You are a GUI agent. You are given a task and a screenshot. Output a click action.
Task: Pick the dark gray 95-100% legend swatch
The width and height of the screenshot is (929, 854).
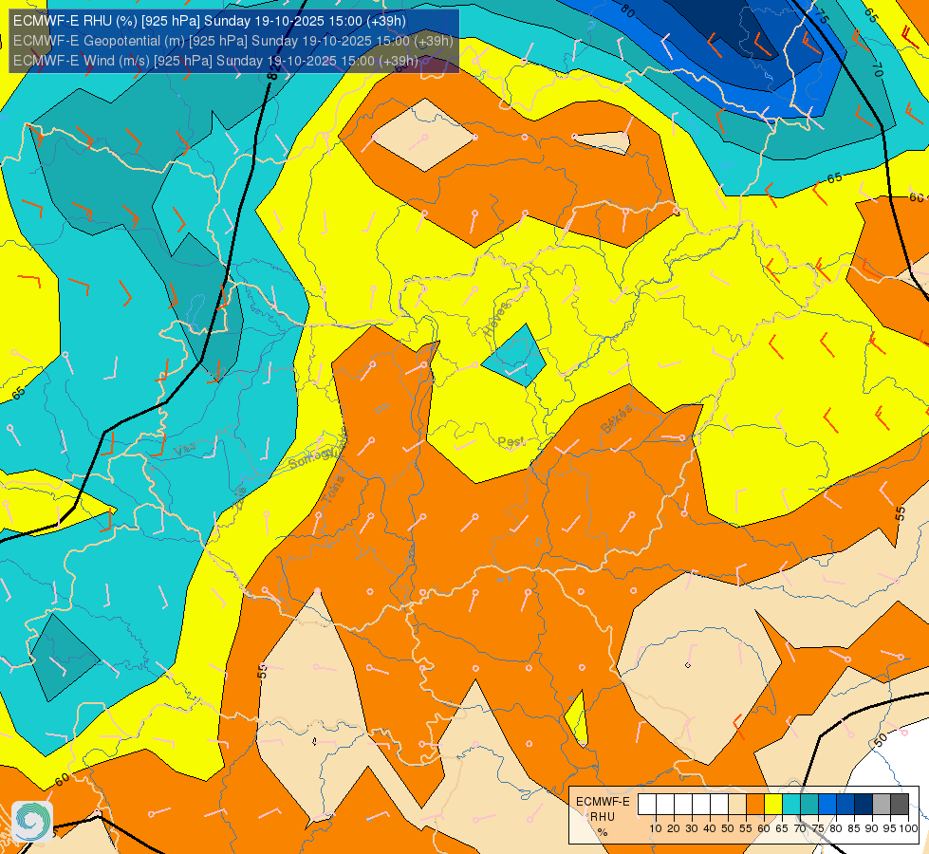pyautogui.click(x=900, y=805)
